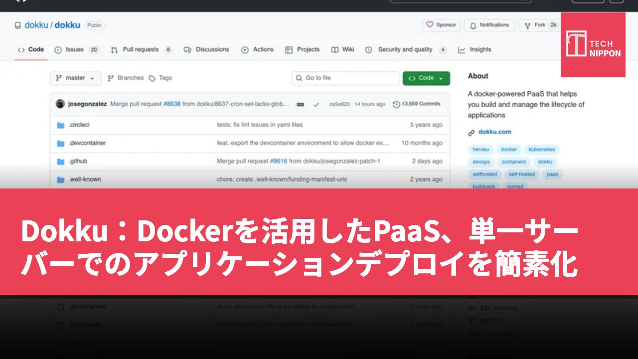Screen dimensions: 638x359
Task: Open the master branch dropdown
Action: pos(75,78)
